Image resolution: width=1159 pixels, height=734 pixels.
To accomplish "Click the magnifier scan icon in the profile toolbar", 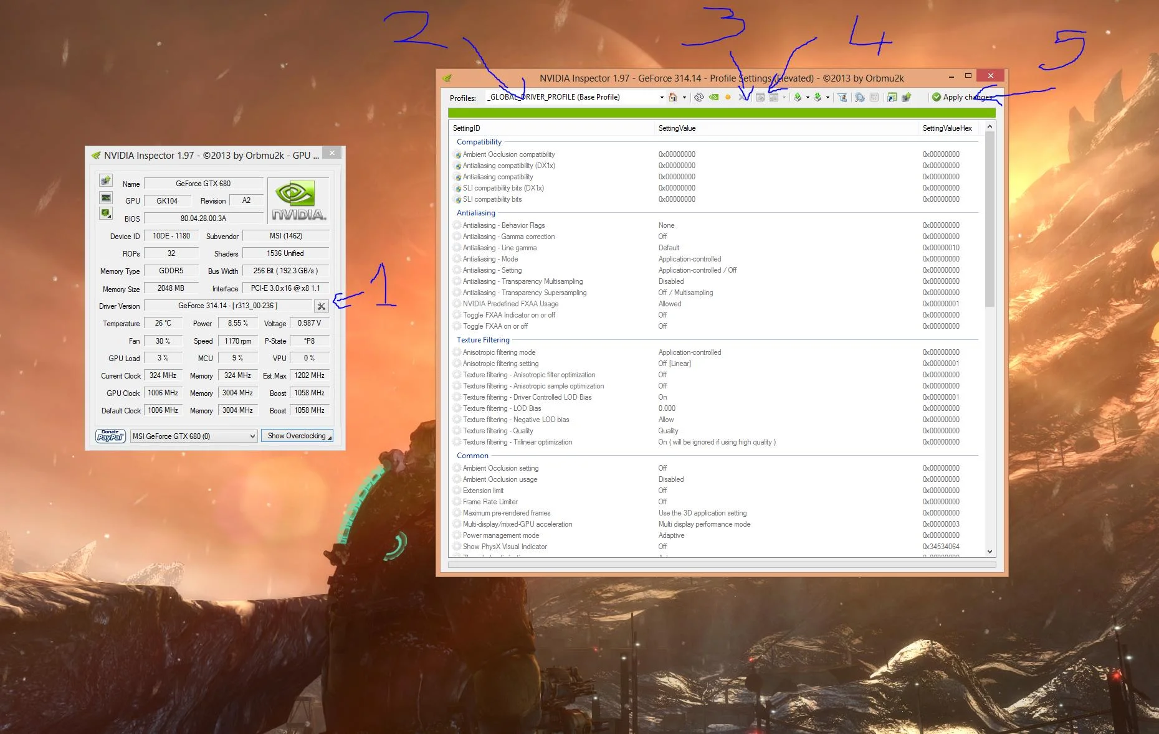I will click(x=860, y=97).
